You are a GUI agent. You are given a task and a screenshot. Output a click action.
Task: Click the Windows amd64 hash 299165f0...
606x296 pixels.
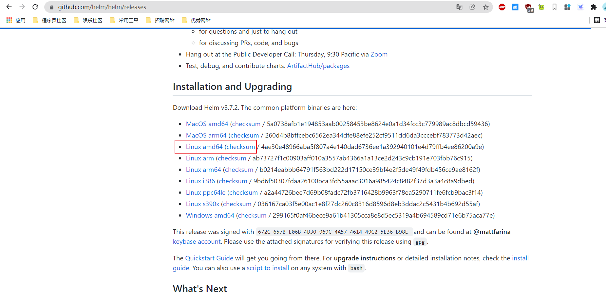383,215
